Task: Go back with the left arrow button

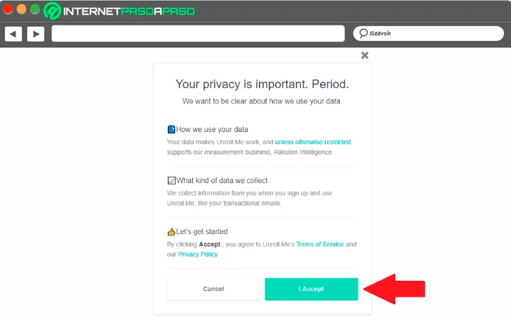Action: [13, 34]
